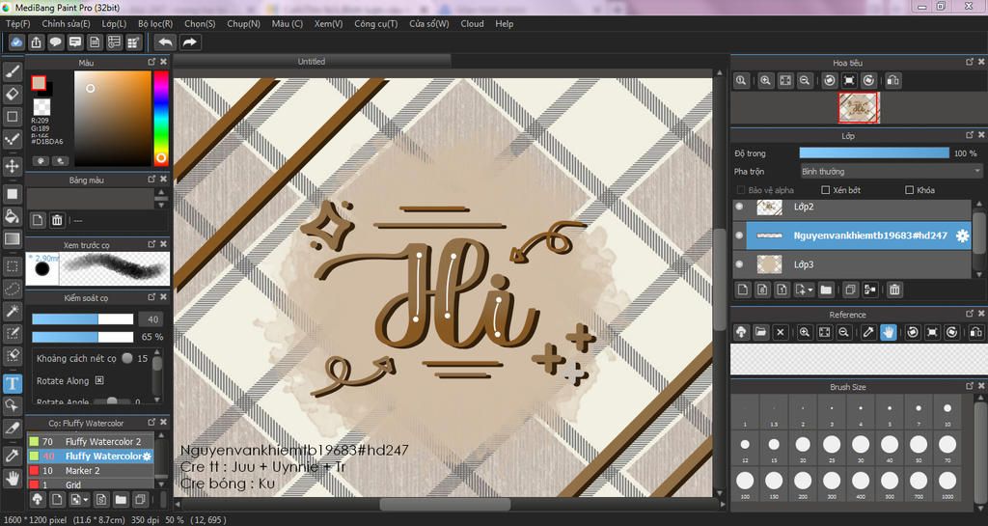Open the Bộ lọc(R) menu
Screen dimensions: 988x526
[x=155, y=23]
